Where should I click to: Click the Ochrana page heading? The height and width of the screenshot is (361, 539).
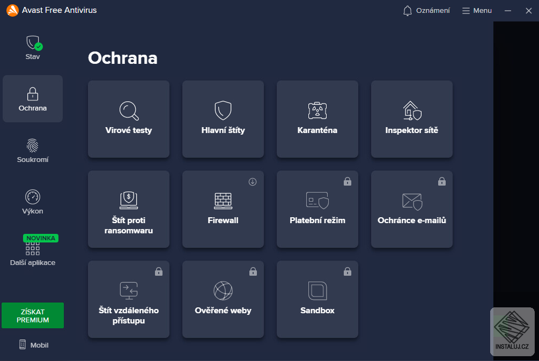tap(123, 58)
